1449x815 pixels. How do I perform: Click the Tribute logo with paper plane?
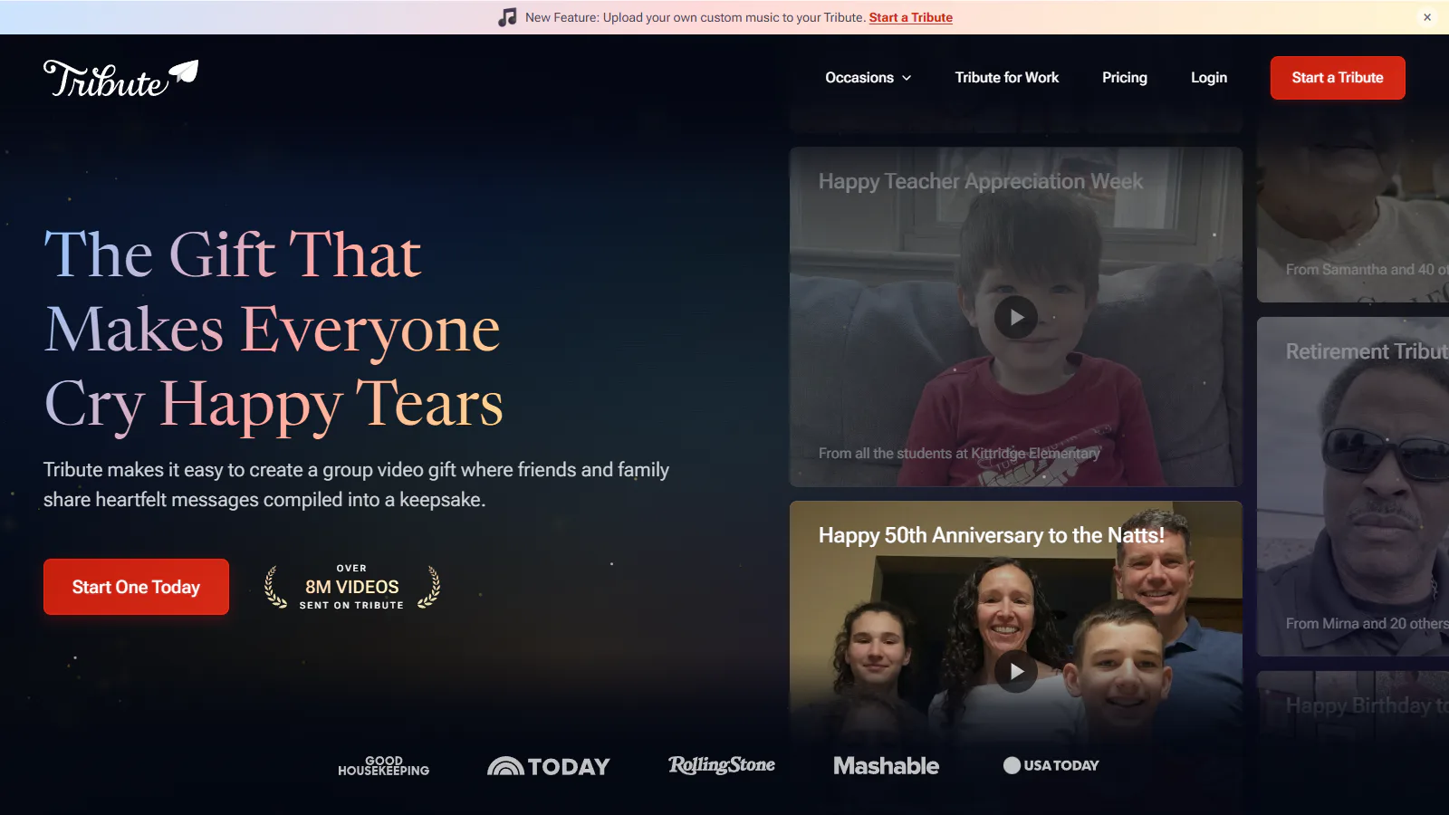(x=120, y=79)
